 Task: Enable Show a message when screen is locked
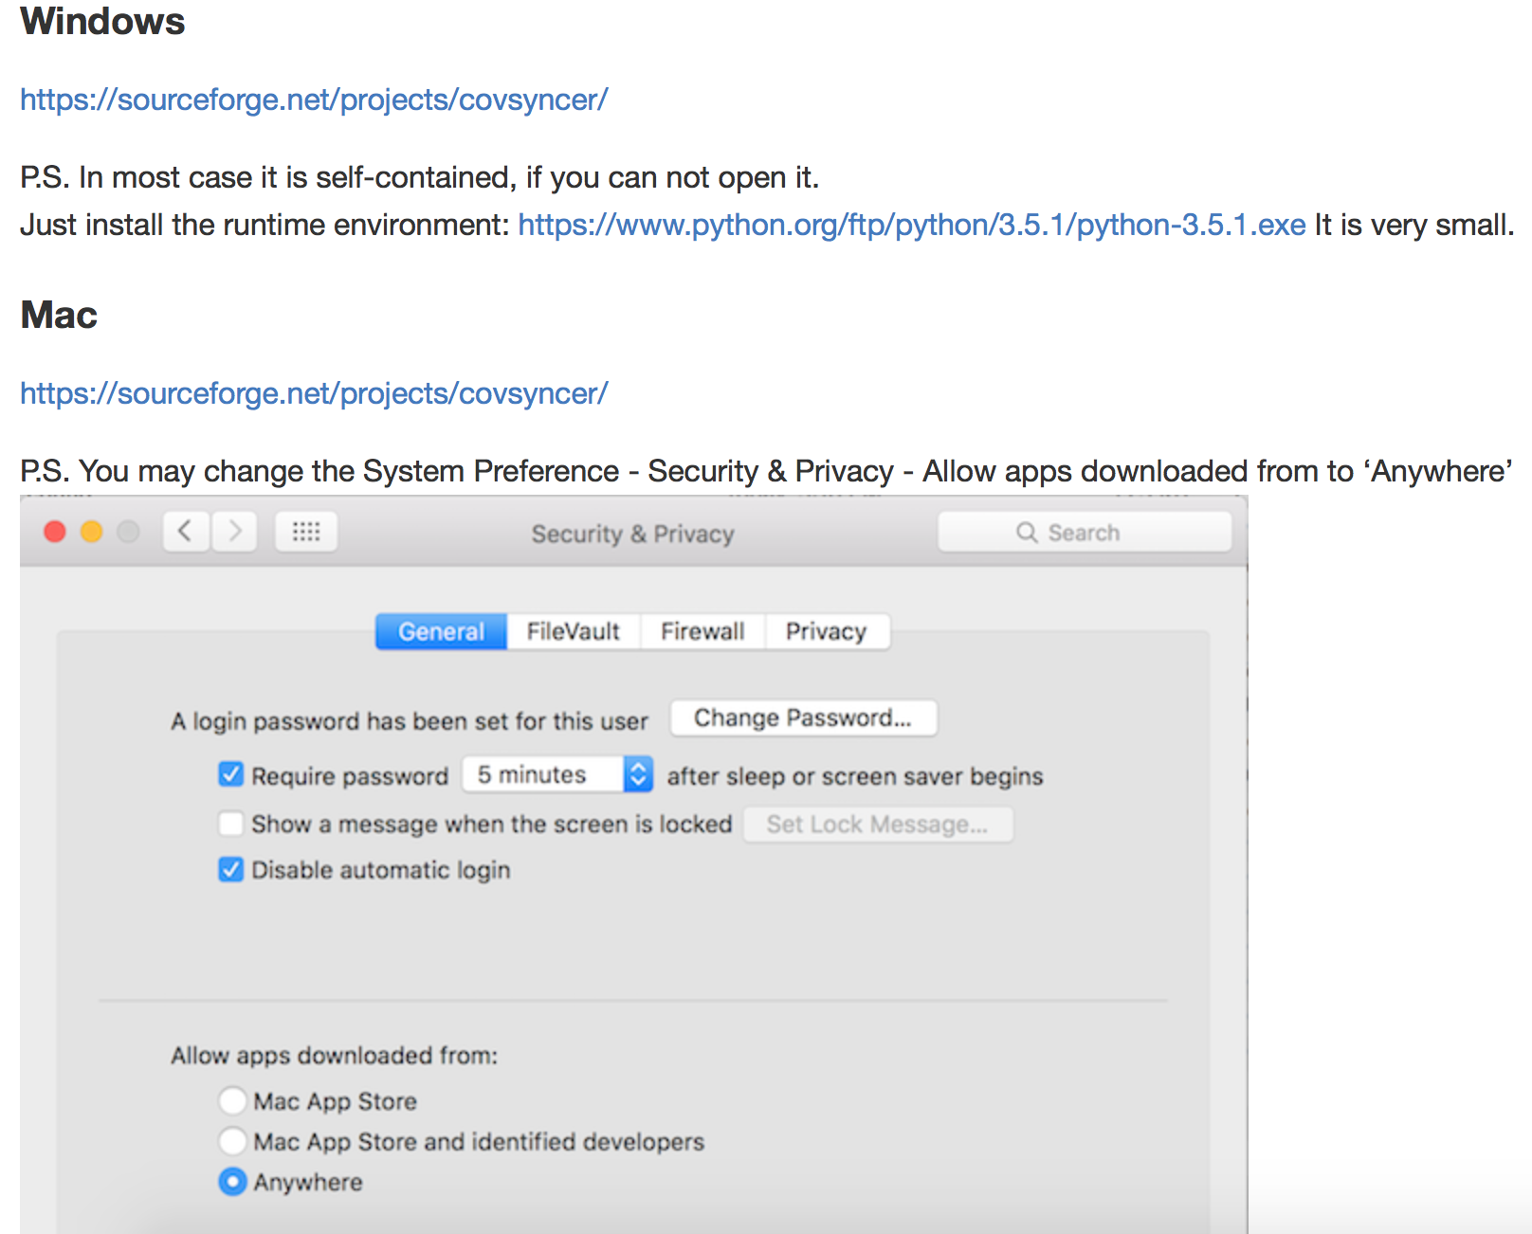coord(230,824)
